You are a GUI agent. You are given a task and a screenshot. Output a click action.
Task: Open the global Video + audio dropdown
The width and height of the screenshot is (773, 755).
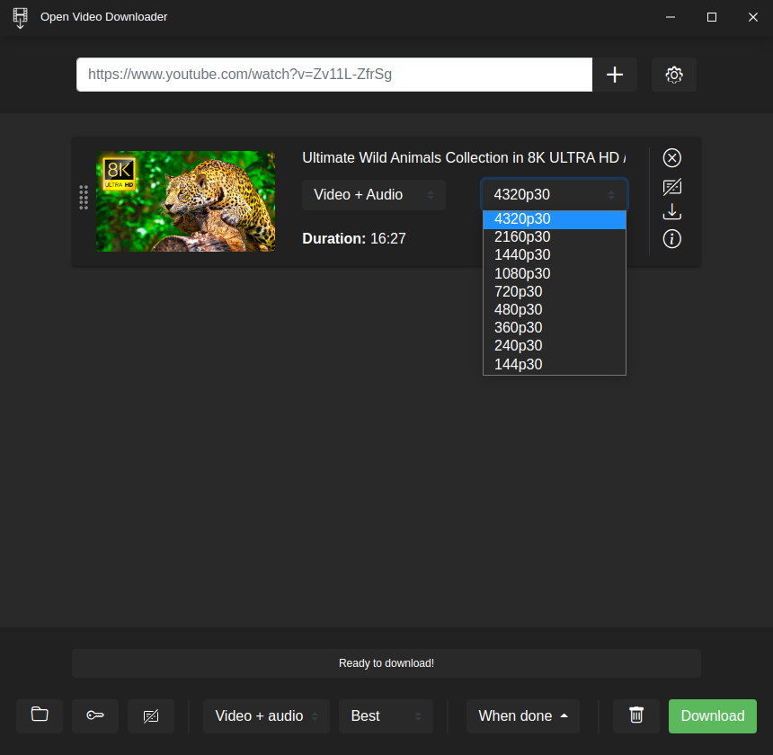pos(266,715)
